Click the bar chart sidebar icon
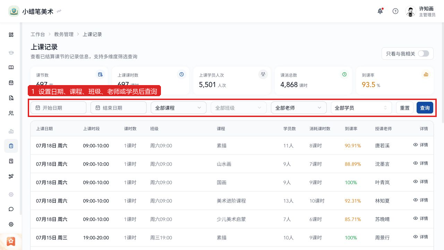The width and height of the screenshot is (444, 250). click(x=11, y=131)
